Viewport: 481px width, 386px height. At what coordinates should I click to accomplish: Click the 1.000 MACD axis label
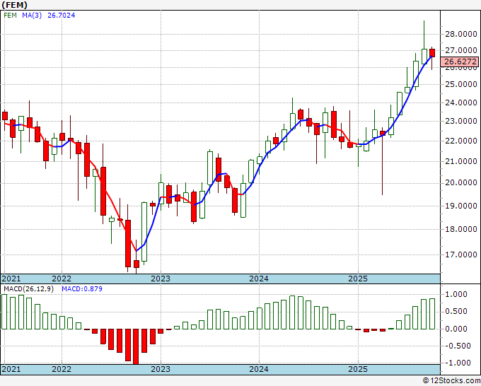[456, 294]
